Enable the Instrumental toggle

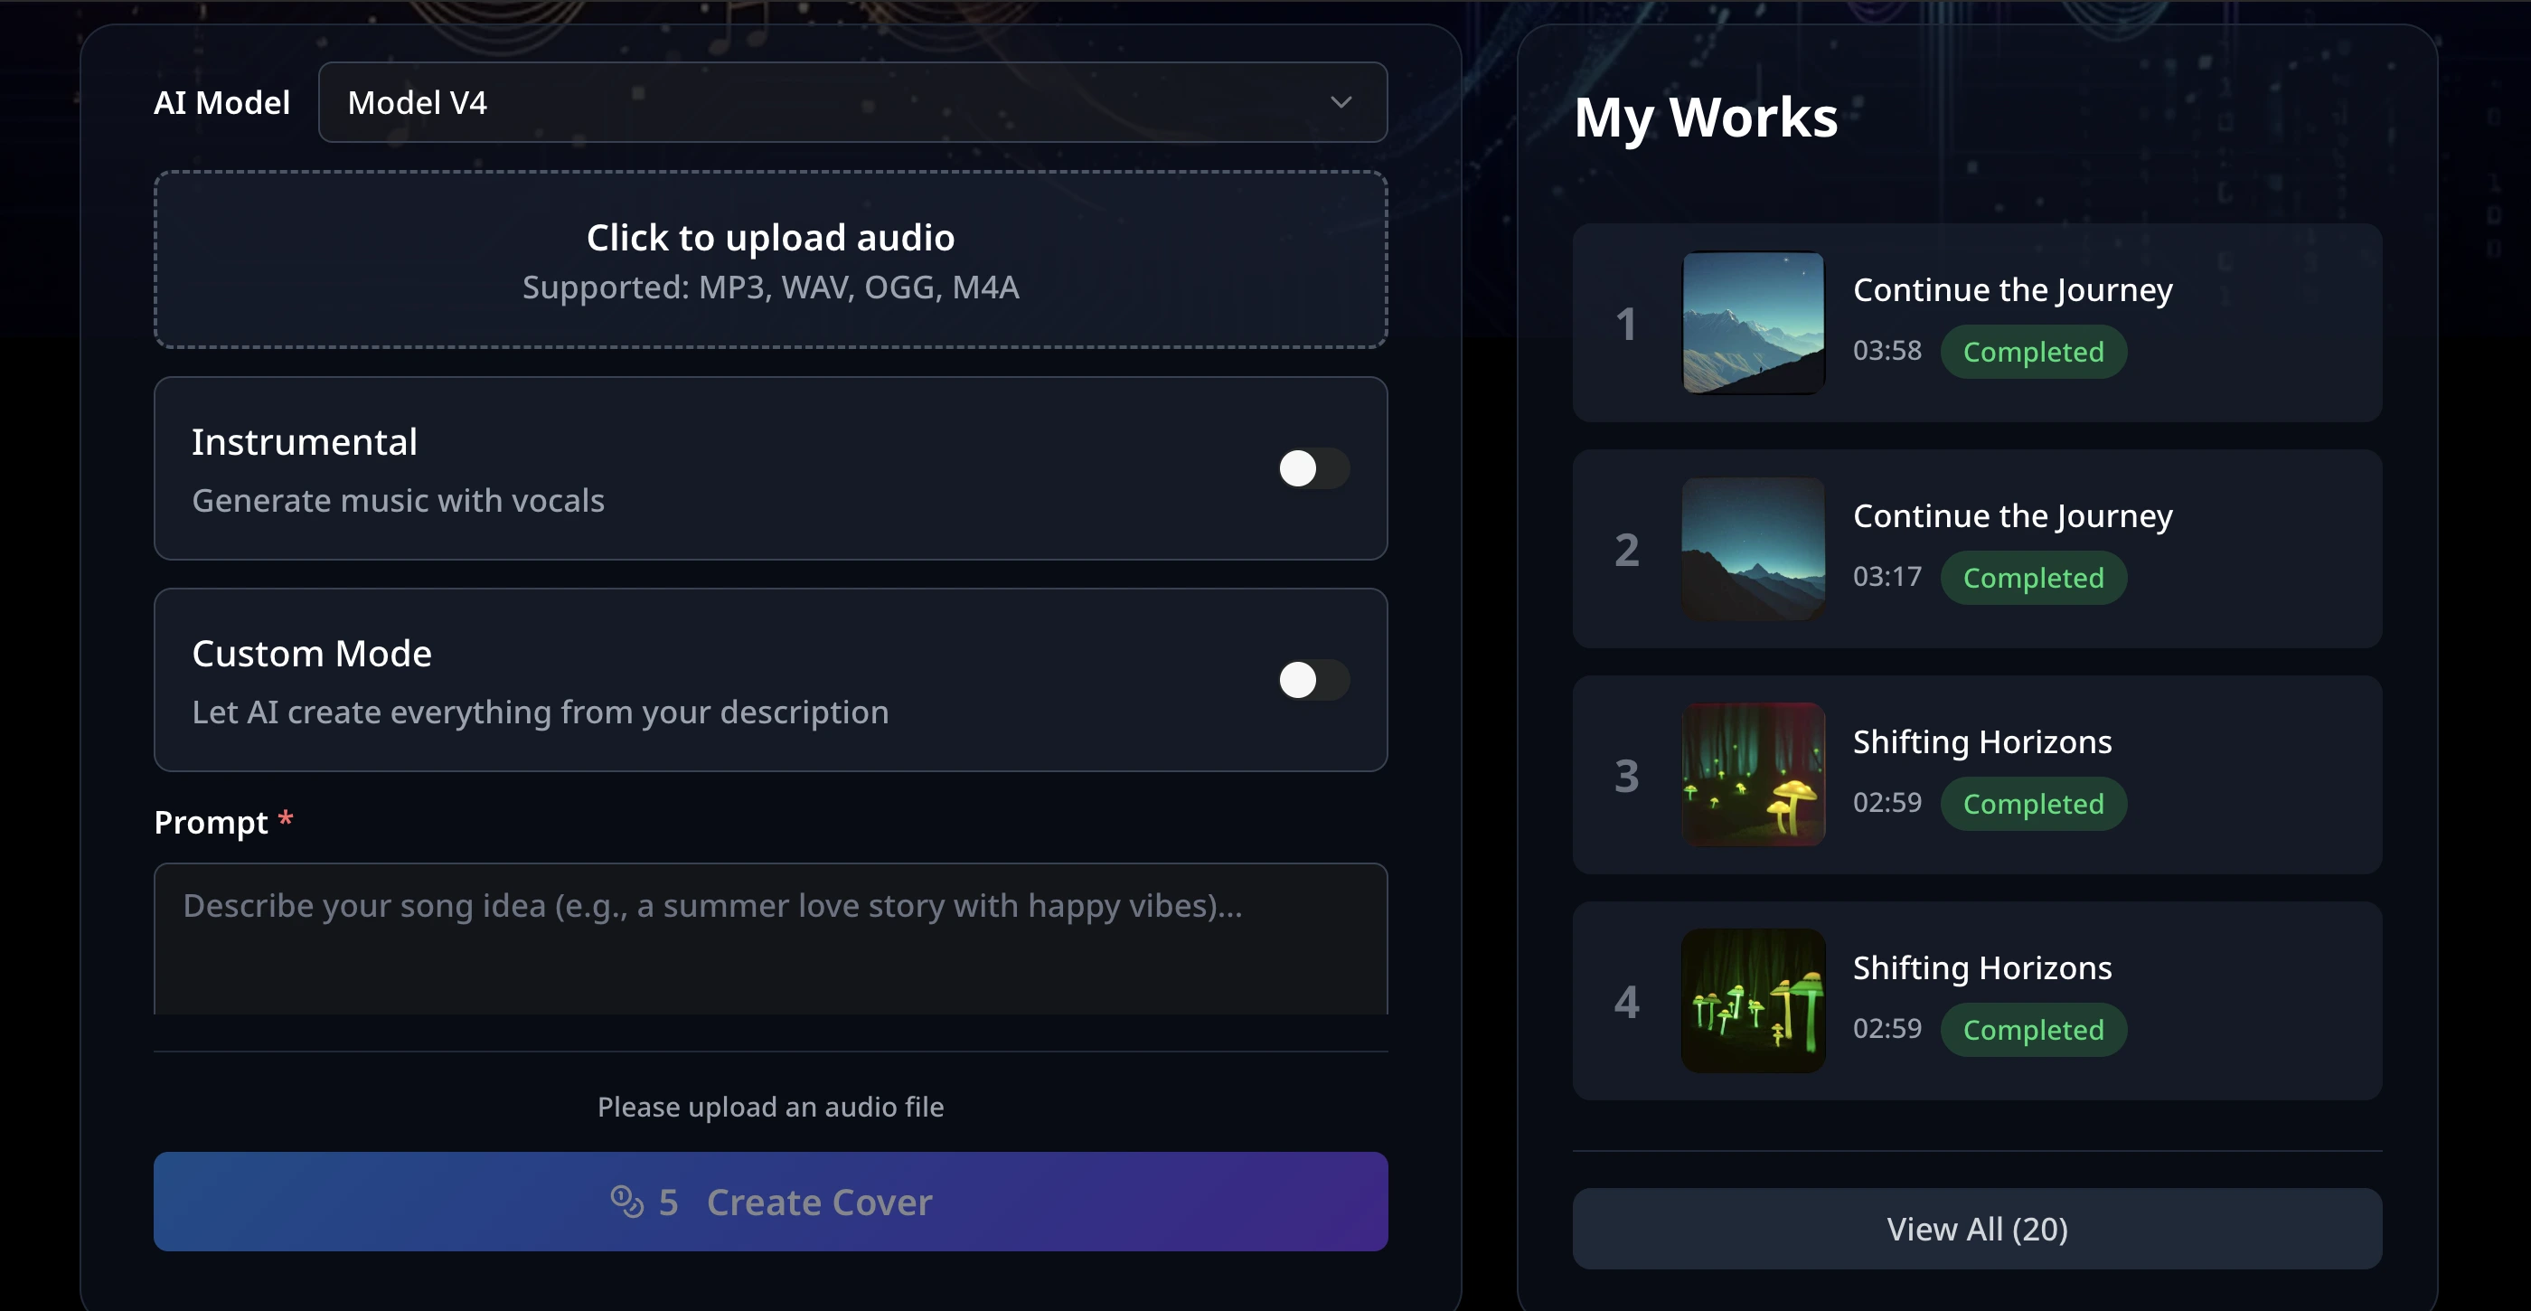1314,468
